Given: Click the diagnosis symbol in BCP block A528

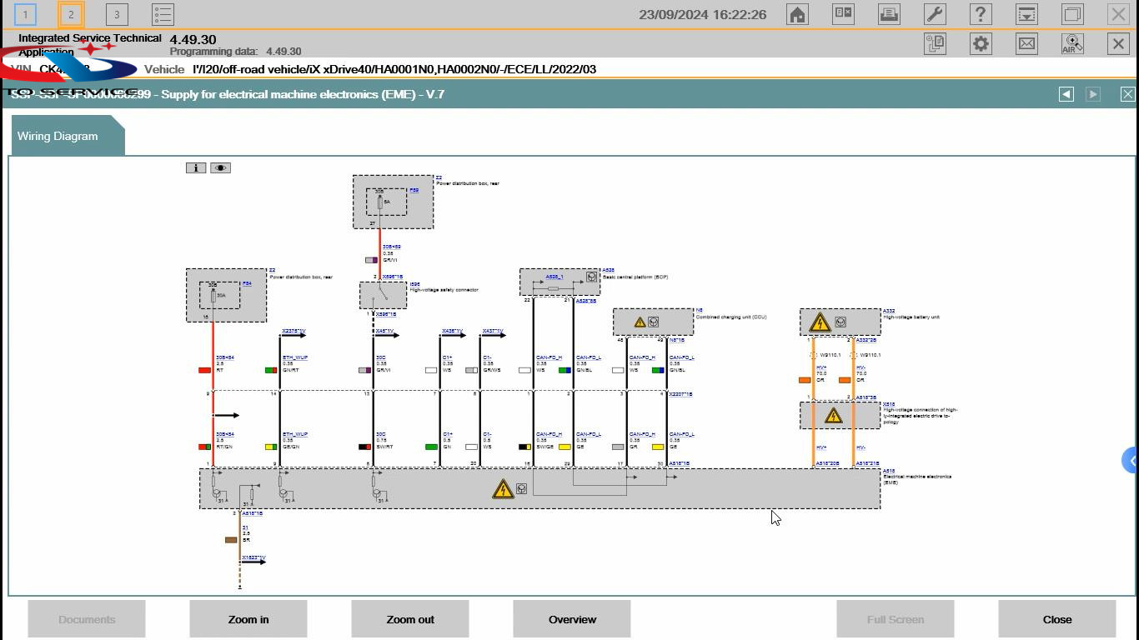Looking at the screenshot, I should click(x=591, y=277).
